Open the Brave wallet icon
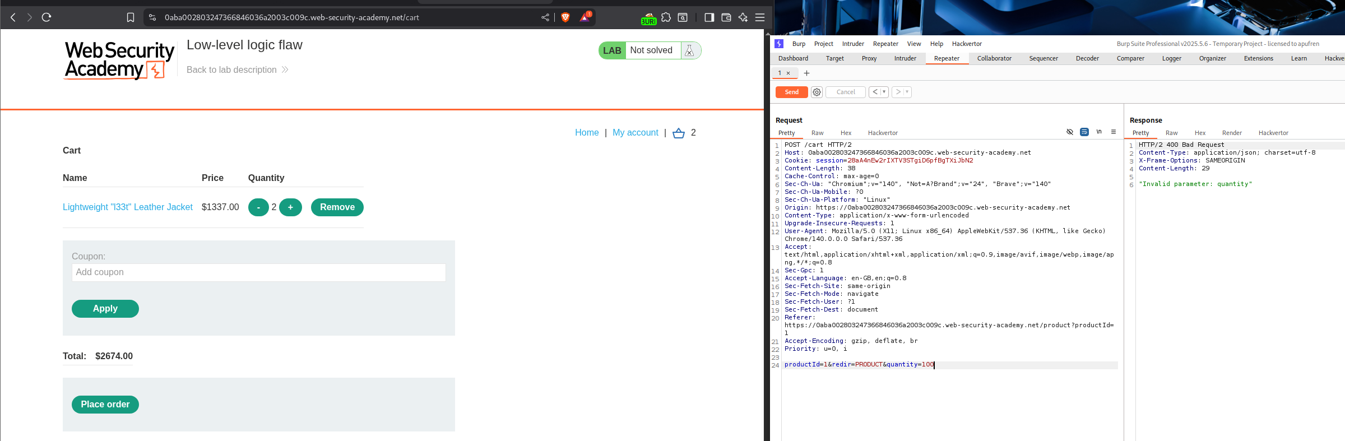1345x441 pixels. 726,17
